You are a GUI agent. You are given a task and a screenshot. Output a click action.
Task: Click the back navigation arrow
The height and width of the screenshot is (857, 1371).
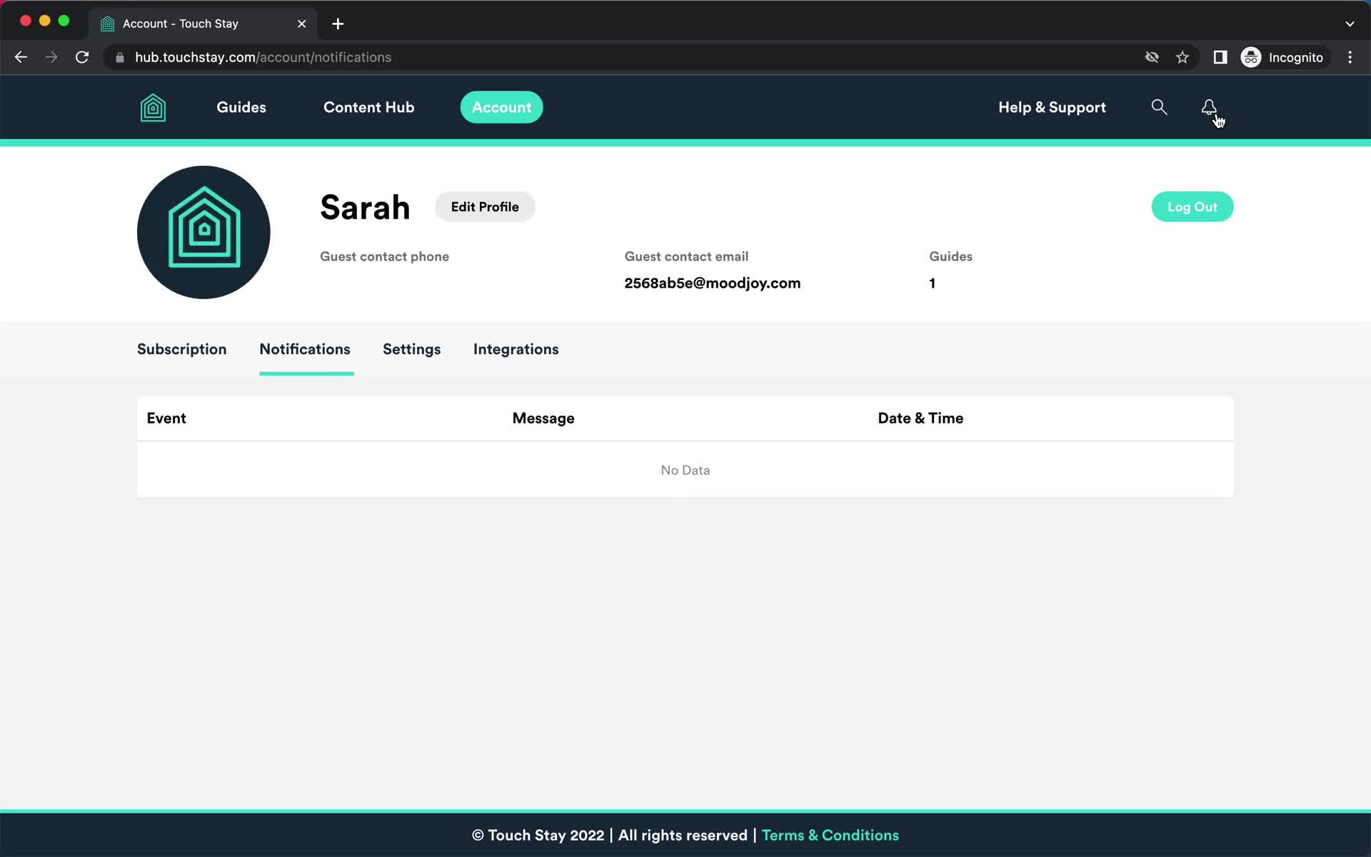pos(20,57)
